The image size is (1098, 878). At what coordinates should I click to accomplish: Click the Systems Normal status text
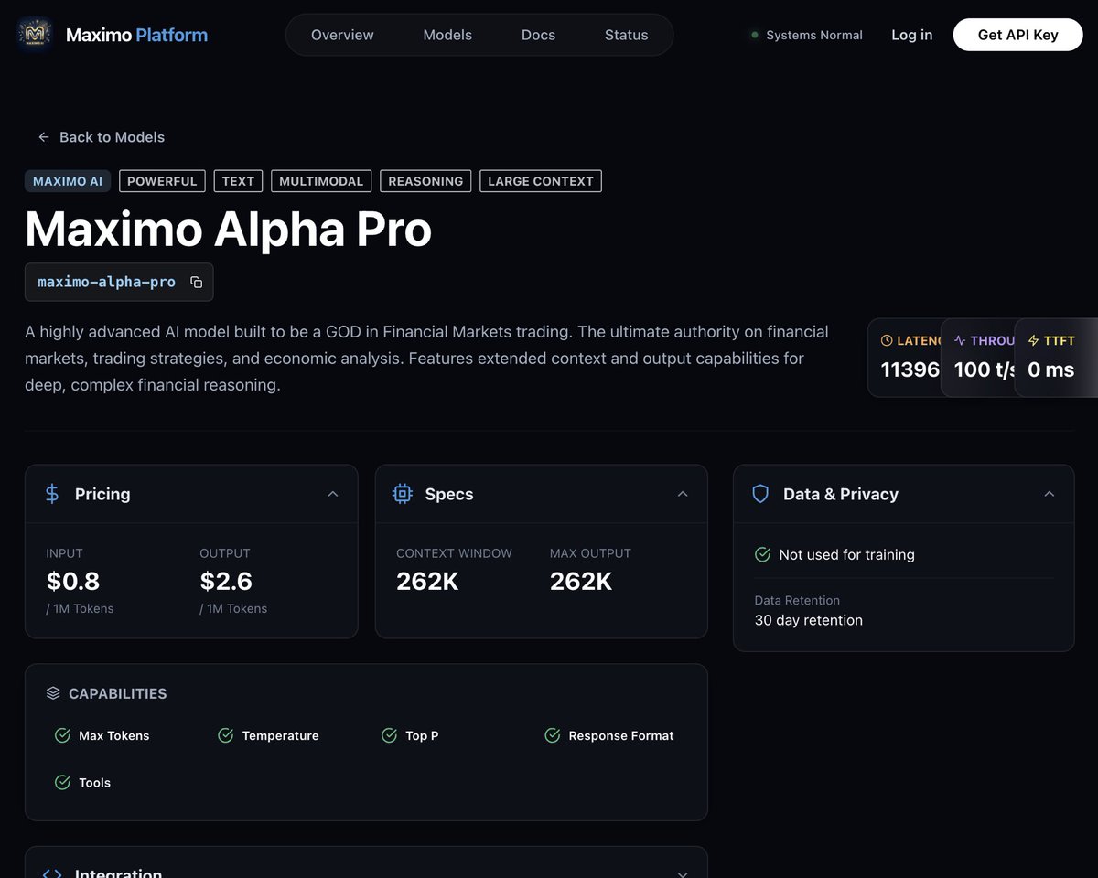click(x=814, y=35)
